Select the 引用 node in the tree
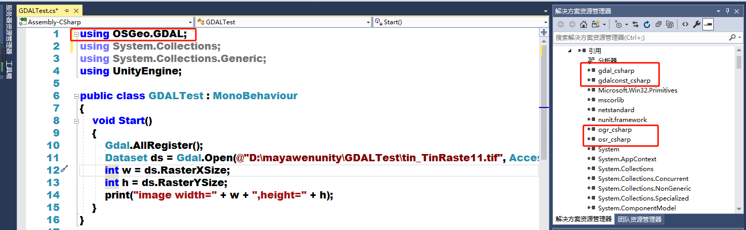 tap(595, 51)
